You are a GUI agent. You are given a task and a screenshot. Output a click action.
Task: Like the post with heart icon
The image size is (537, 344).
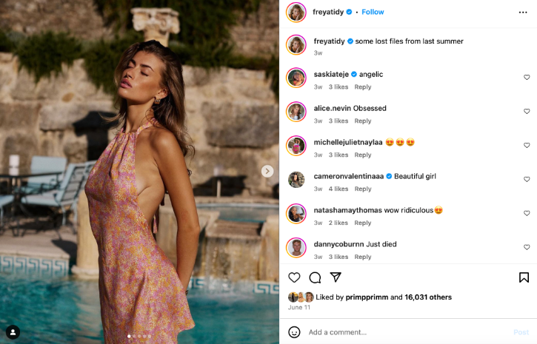294,277
